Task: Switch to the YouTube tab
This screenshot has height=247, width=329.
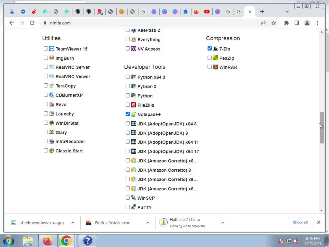Action: coord(207,12)
